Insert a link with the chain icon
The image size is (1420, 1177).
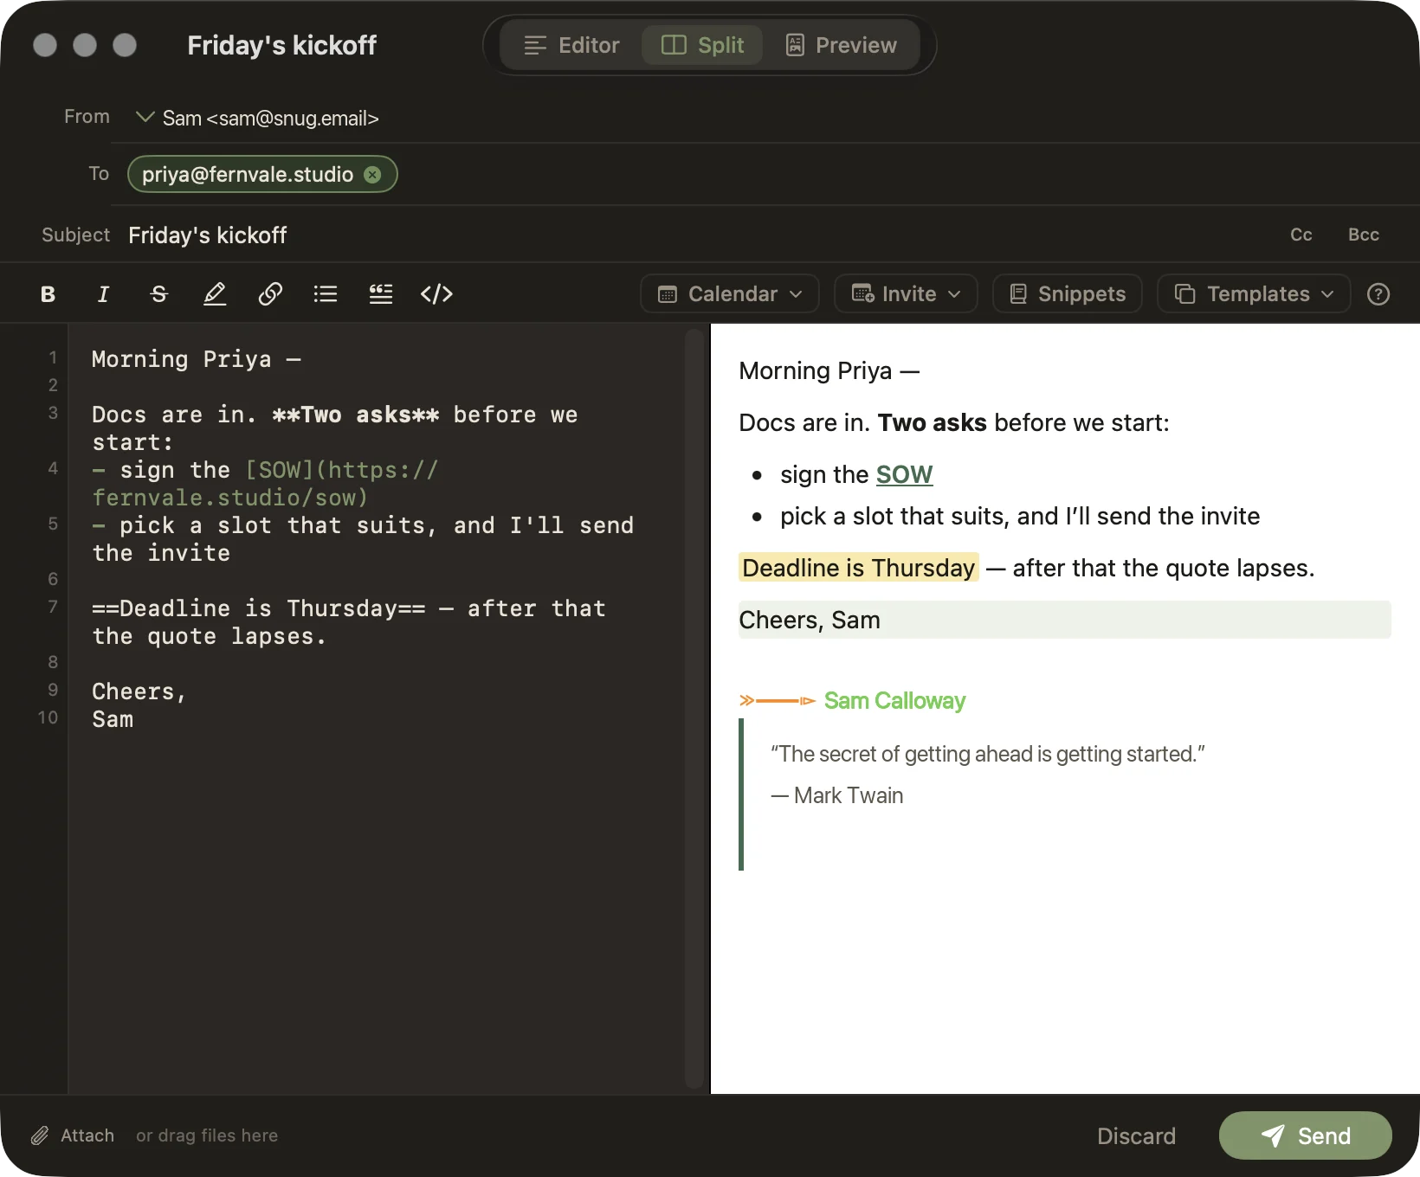coord(270,294)
